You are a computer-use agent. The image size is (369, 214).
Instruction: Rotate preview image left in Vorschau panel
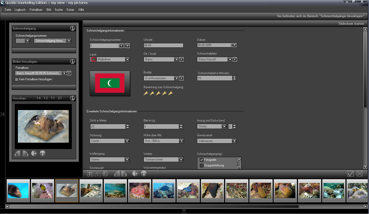click(x=17, y=153)
